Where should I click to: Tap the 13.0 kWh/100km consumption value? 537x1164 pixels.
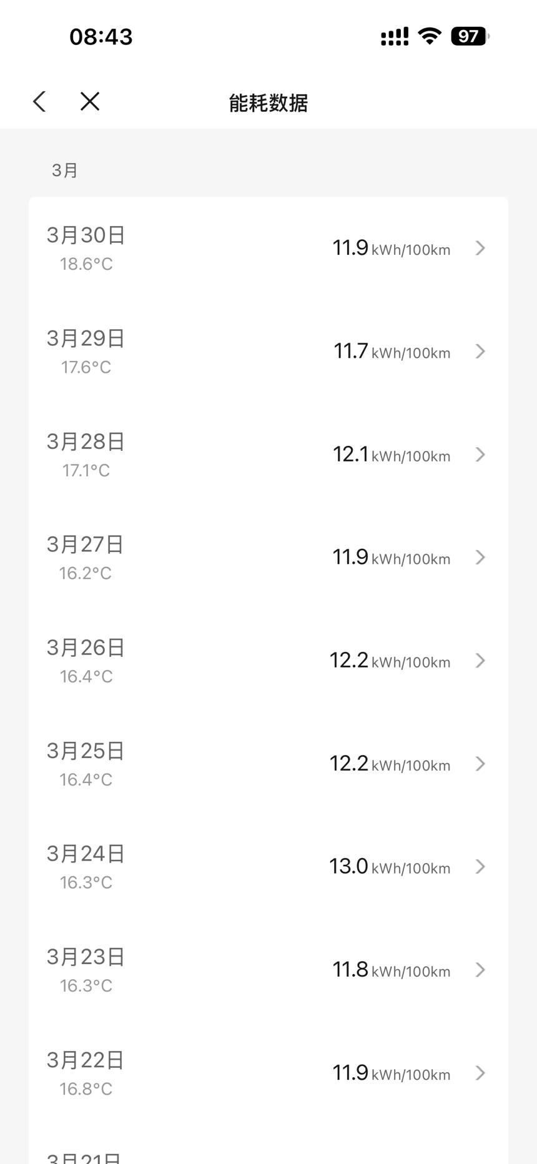pos(390,867)
